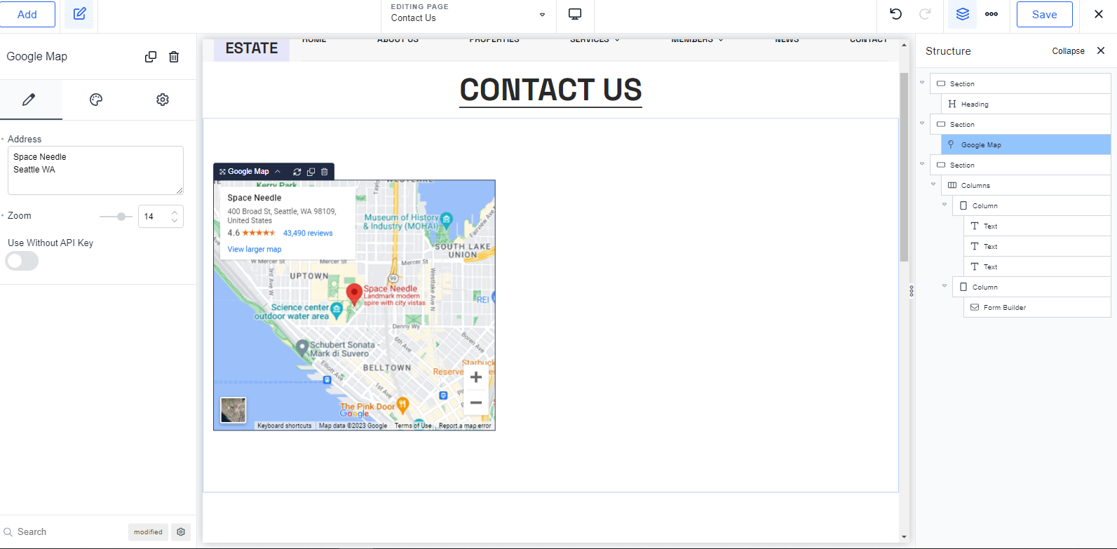Switch to the advanced gear tab
Image resolution: width=1117 pixels, height=549 pixels.
pyautogui.click(x=163, y=100)
